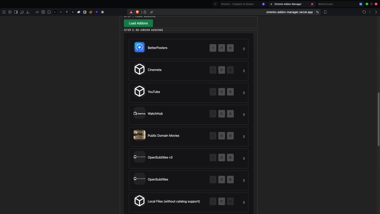Click WatchHub row drag handle
Screen dimensions: 380x214
(x=244, y=115)
